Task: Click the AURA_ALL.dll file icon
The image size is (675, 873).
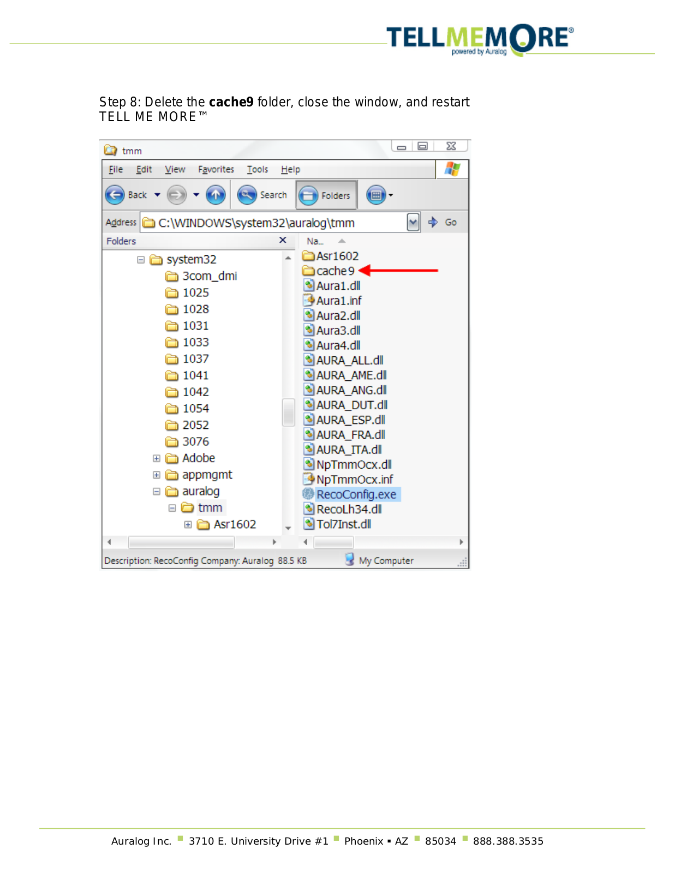Action: (x=308, y=360)
